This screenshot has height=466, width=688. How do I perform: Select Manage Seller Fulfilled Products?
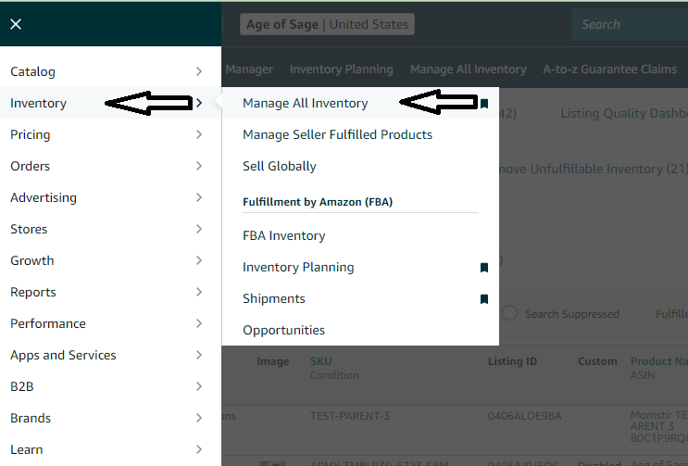[x=337, y=134]
